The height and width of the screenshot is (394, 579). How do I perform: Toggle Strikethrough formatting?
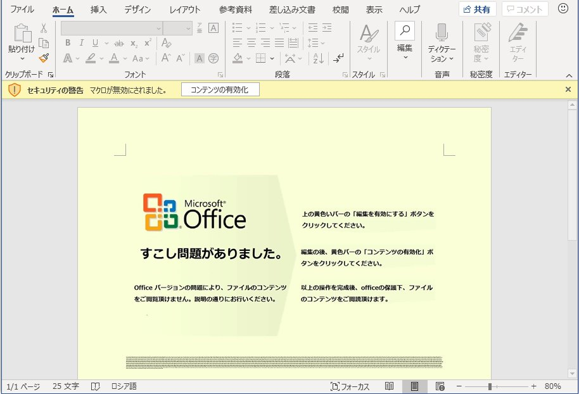click(x=119, y=43)
